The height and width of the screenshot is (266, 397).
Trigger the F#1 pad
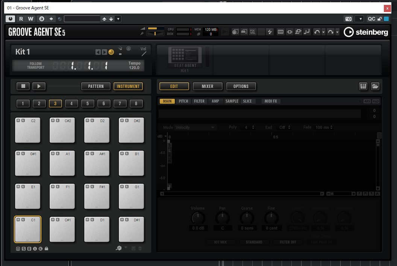click(97, 196)
